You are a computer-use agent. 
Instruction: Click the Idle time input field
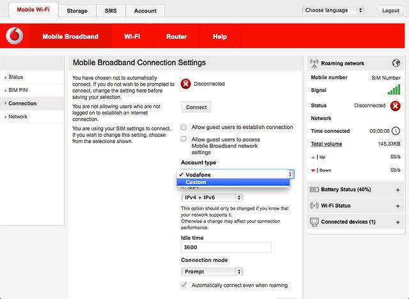[x=226, y=247]
